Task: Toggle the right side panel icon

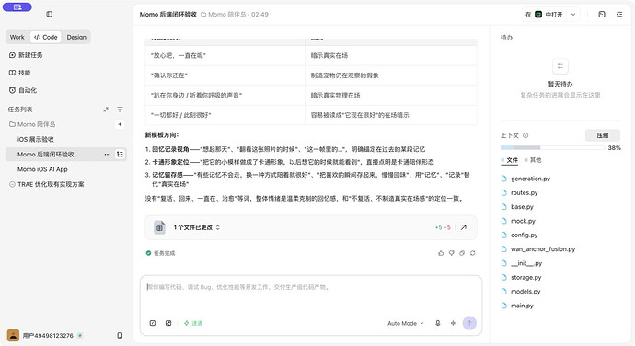Action: [x=619, y=14]
